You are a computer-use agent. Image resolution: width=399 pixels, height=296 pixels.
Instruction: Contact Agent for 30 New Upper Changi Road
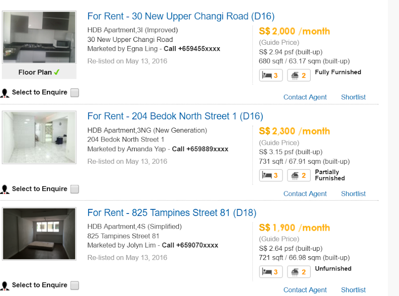(305, 97)
